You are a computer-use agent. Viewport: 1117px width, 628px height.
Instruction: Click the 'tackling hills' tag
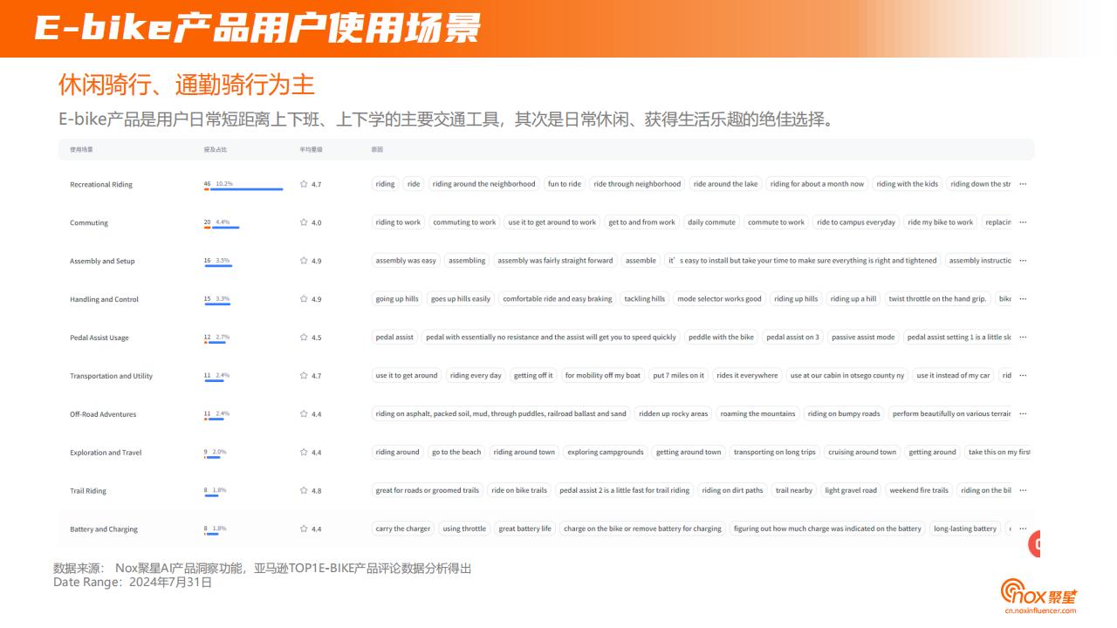coord(644,299)
